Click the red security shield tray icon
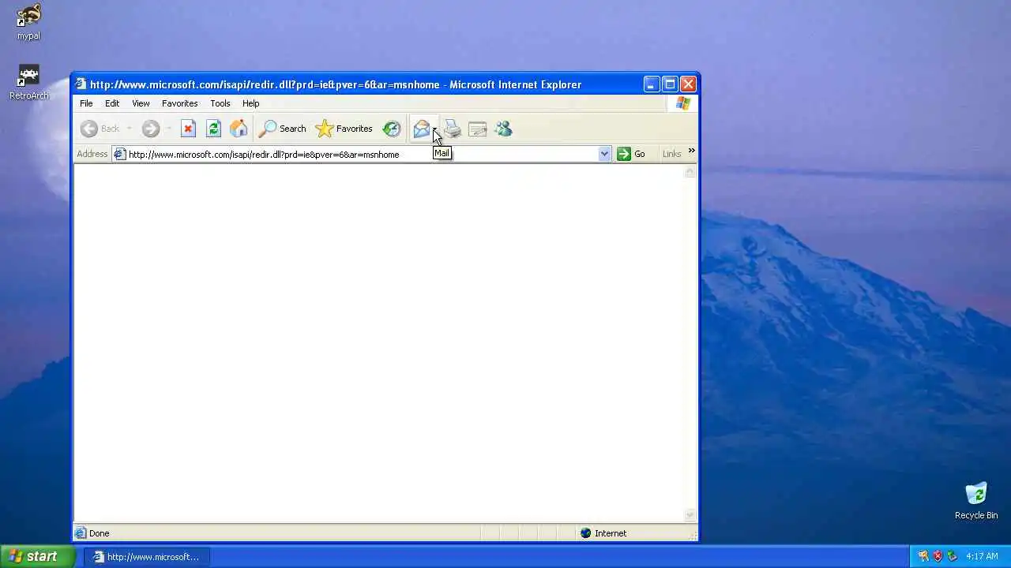Viewport: 1011px width, 568px height. (938, 556)
